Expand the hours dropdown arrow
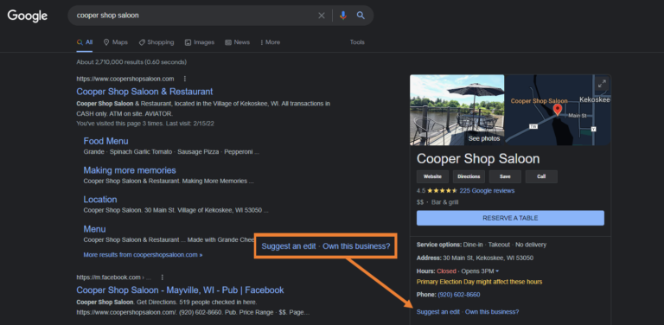 pyautogui.click(x=497, y=271)
